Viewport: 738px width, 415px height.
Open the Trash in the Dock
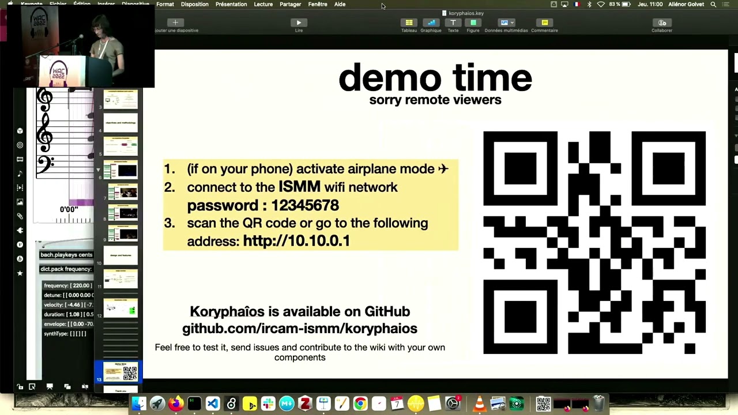(598, 403)
